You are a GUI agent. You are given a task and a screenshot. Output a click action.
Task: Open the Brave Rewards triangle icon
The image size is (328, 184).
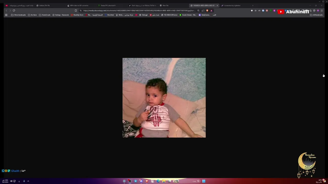(211, 10)
